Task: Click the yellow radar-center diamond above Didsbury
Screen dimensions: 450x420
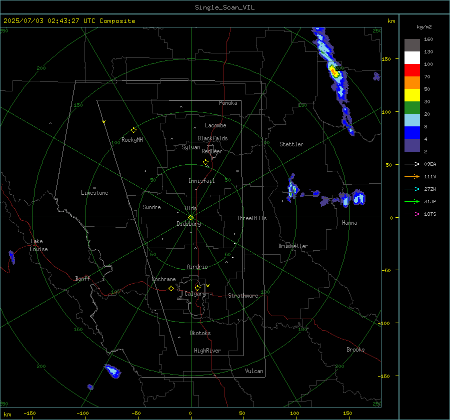Action: (x=190, y=218)
